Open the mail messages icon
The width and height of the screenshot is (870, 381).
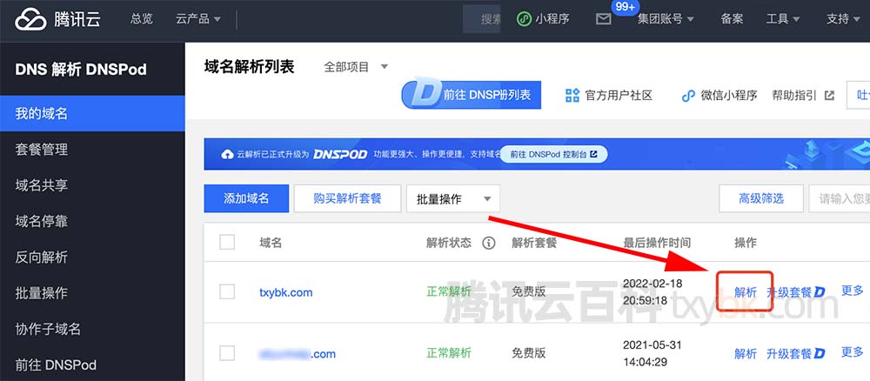click(603, 19)
